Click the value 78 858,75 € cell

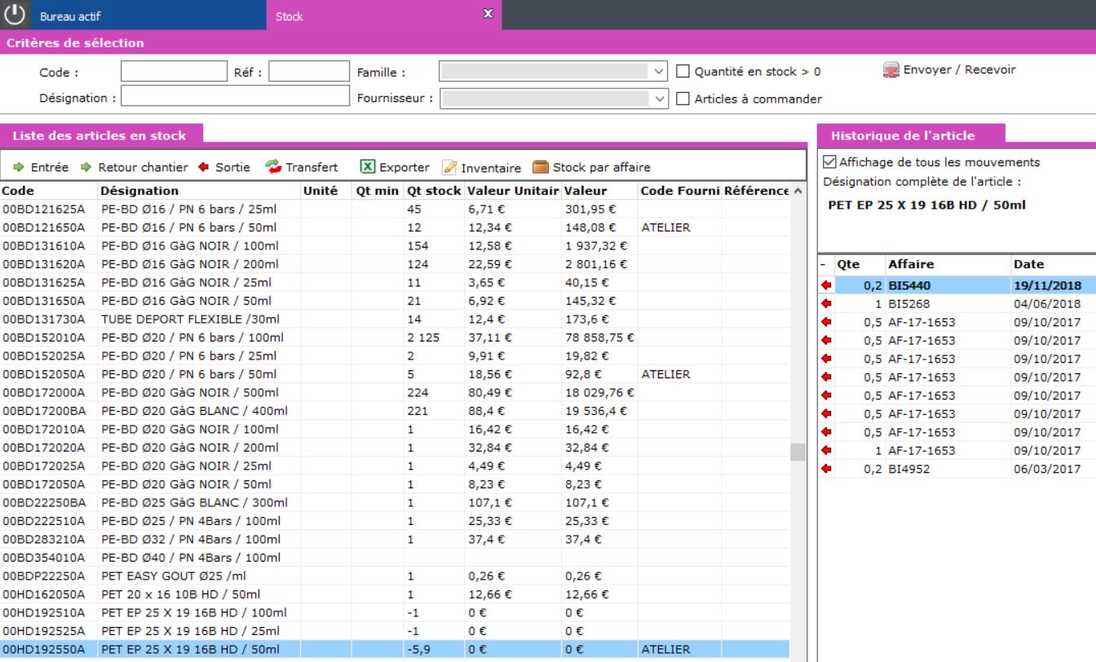point(599,338)
